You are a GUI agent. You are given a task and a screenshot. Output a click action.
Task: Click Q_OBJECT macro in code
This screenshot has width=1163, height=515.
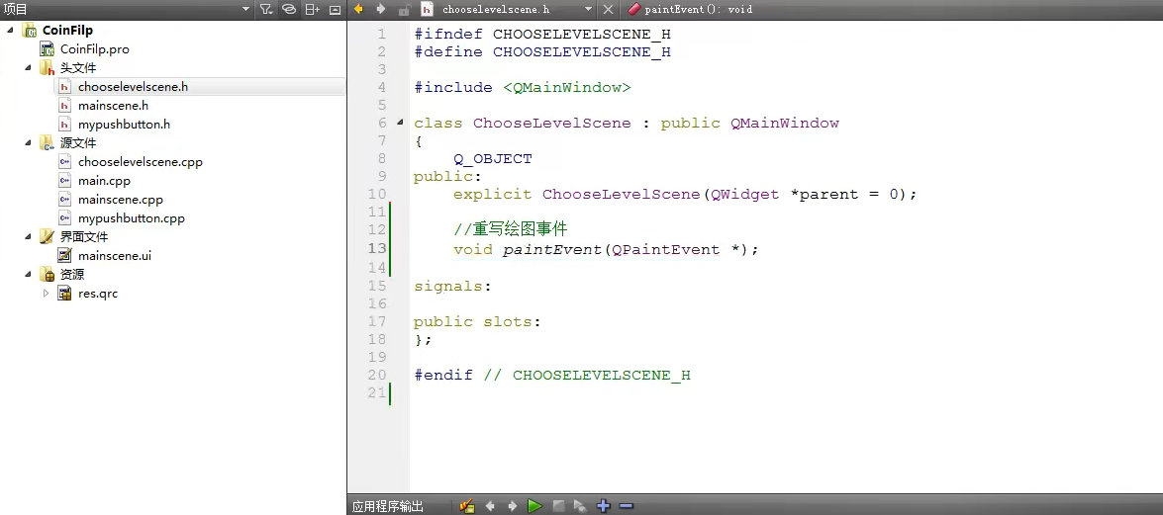point(493,158)
